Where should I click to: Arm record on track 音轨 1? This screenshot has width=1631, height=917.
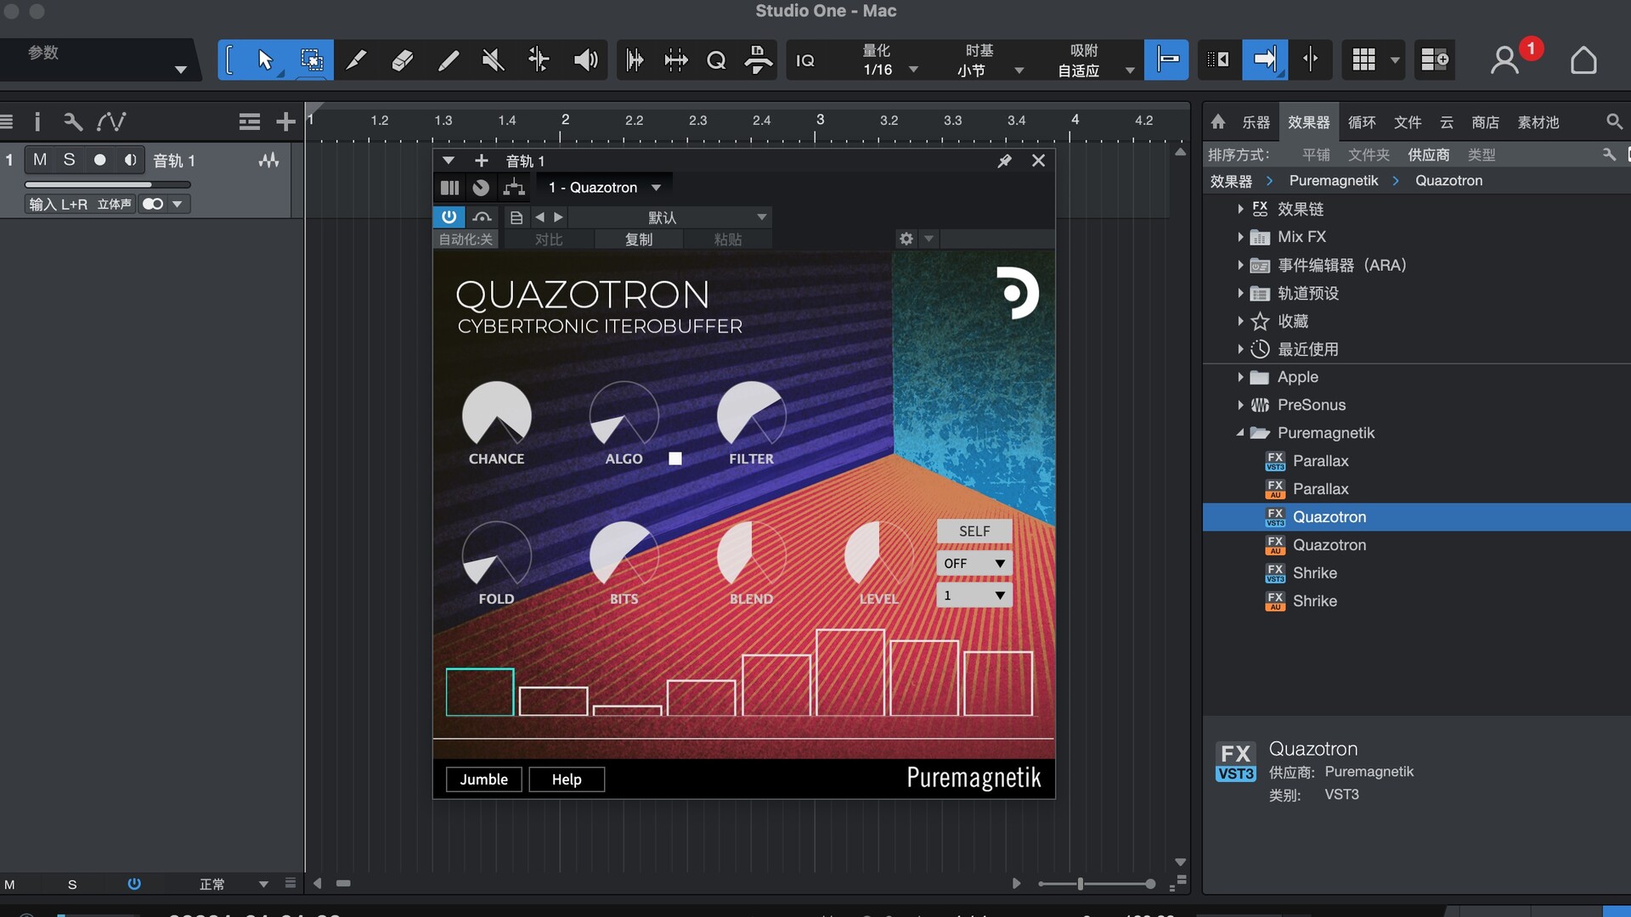99,160
